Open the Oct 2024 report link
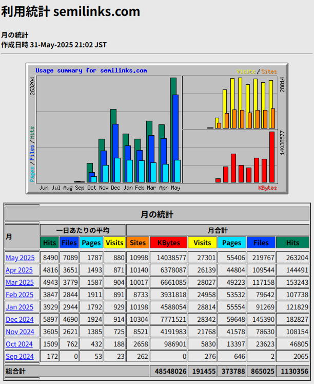314x384 pixels. pos(19,344)
